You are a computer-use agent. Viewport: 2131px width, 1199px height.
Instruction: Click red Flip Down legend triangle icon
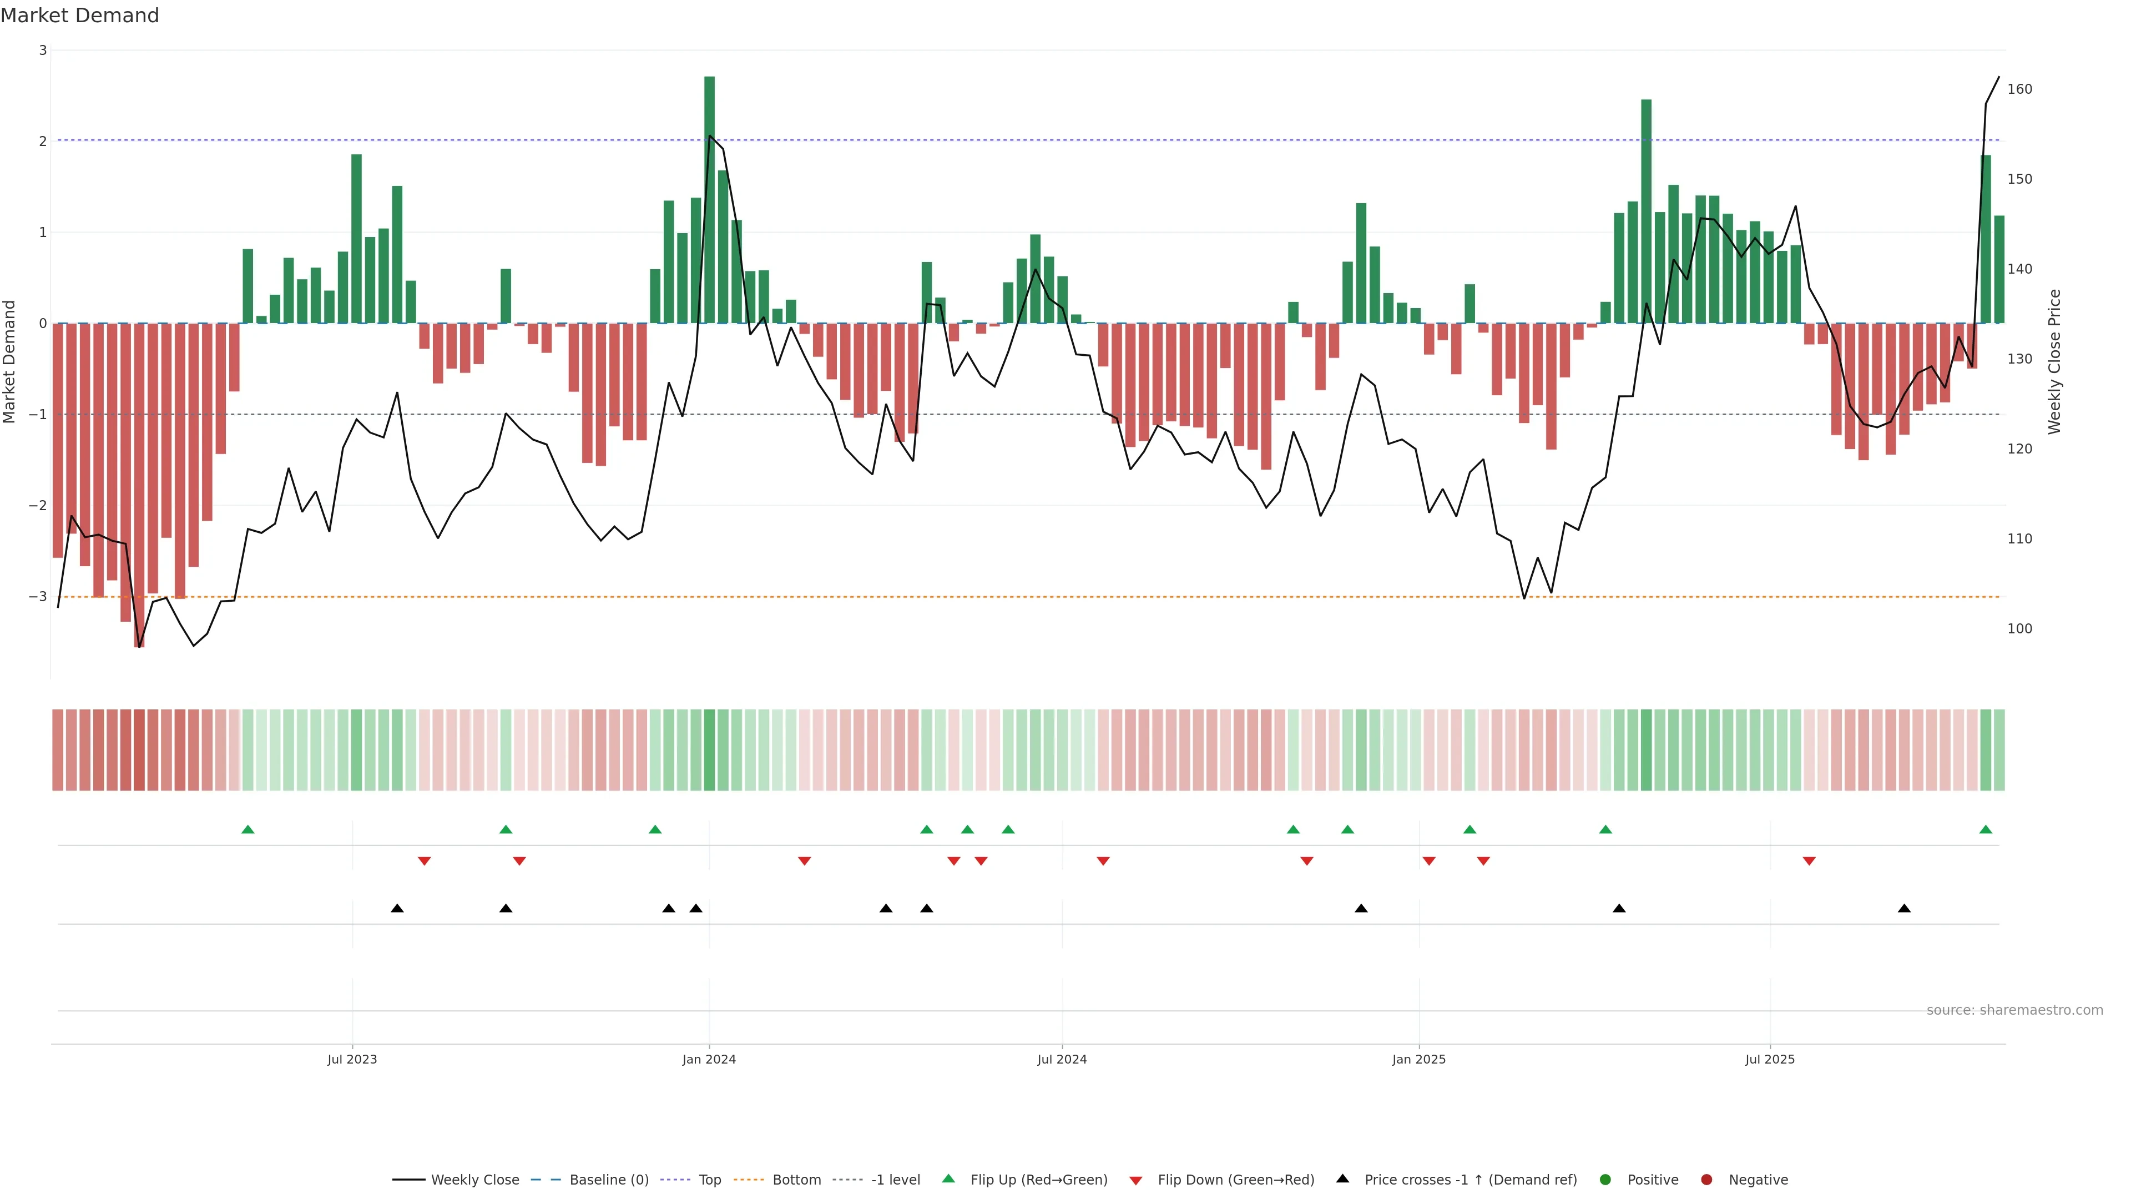(x=1136, y=1180)
